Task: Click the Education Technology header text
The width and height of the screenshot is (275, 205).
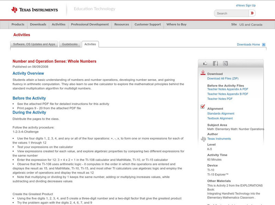Action: pos(95,9)
